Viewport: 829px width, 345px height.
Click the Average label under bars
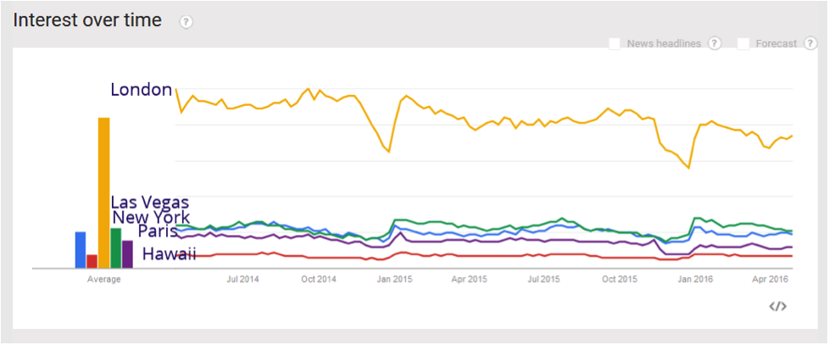pyautogui.click(x=103, y=278)
